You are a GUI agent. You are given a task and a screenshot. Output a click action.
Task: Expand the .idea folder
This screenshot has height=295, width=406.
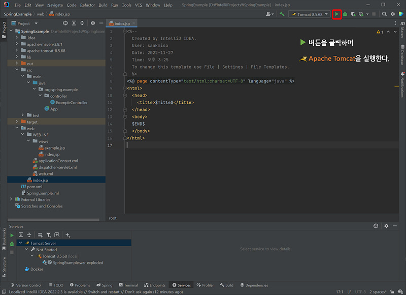[17, 37]
